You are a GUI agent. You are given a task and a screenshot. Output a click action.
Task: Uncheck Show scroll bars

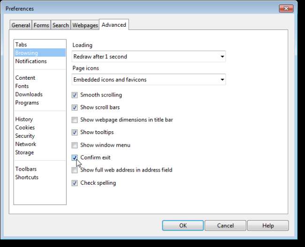[x=75, y=107]
